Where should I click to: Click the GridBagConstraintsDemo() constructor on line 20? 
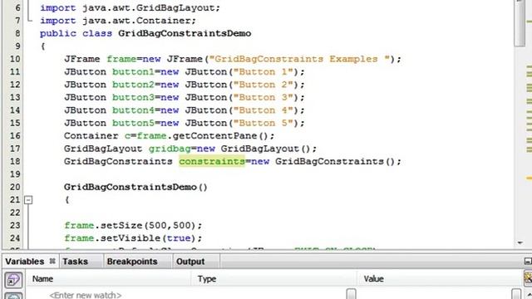135,187
